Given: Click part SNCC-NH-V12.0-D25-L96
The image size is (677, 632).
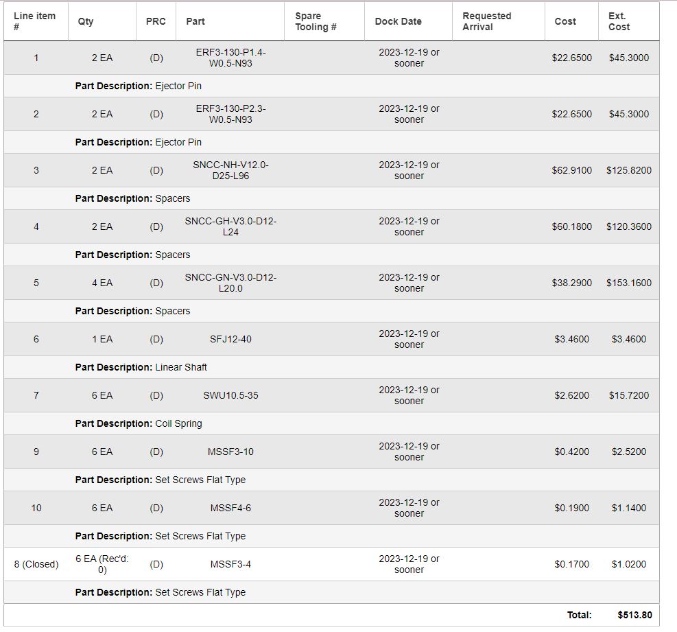Looking at the screenshot, I should (x=230, y=170).
